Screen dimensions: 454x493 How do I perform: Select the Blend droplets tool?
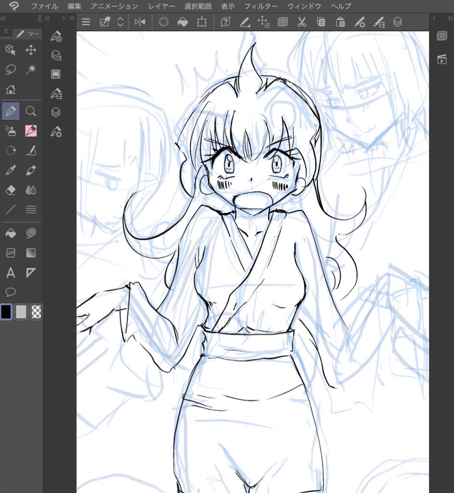coord(31,190)
